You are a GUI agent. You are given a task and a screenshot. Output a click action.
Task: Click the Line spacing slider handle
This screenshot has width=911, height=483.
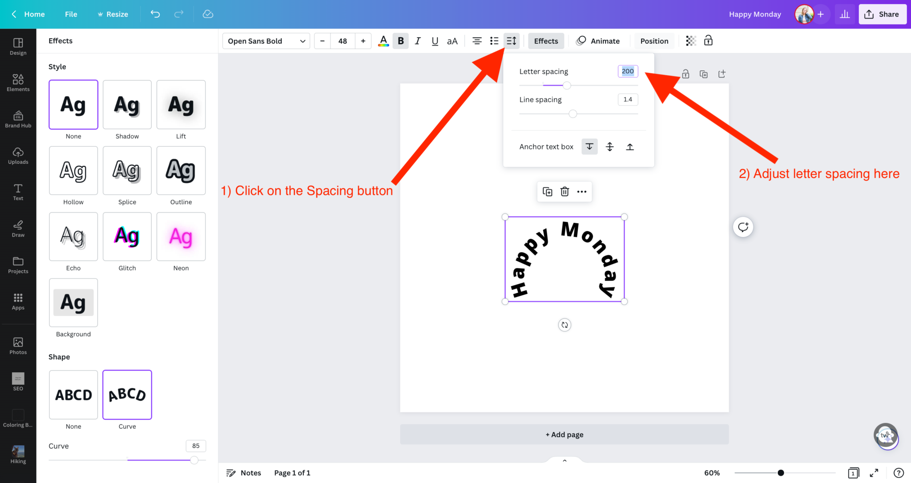point(573,114)
